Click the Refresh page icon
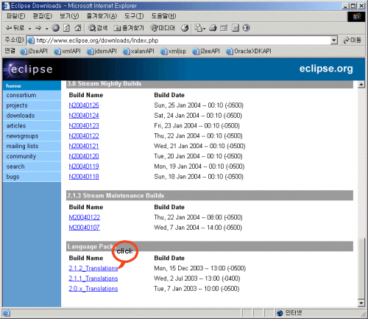The image size is (368, 319). (67, 28)
